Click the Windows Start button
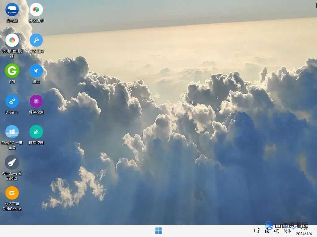Image resolution: width=317 pixels, height=237 pixels. [158, 231]
